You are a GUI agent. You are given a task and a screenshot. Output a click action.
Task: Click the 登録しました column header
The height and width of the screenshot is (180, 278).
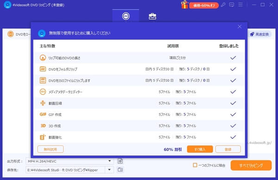[229, 46]
